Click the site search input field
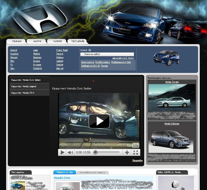 point(107,54)
